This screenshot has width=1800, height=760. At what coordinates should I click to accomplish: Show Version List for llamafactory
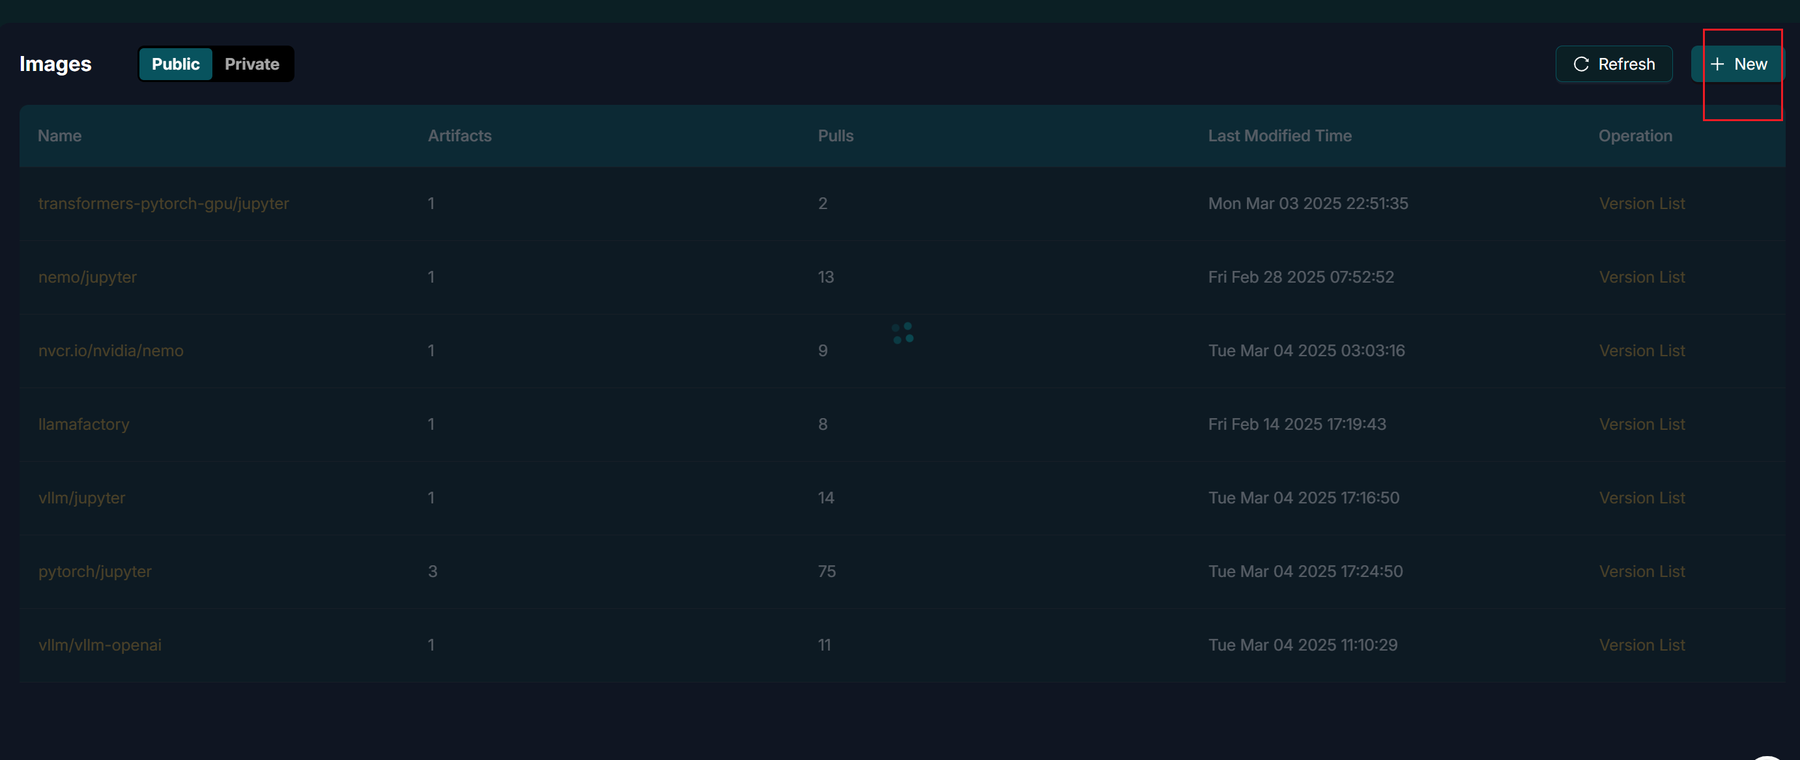click(1642, 424)
